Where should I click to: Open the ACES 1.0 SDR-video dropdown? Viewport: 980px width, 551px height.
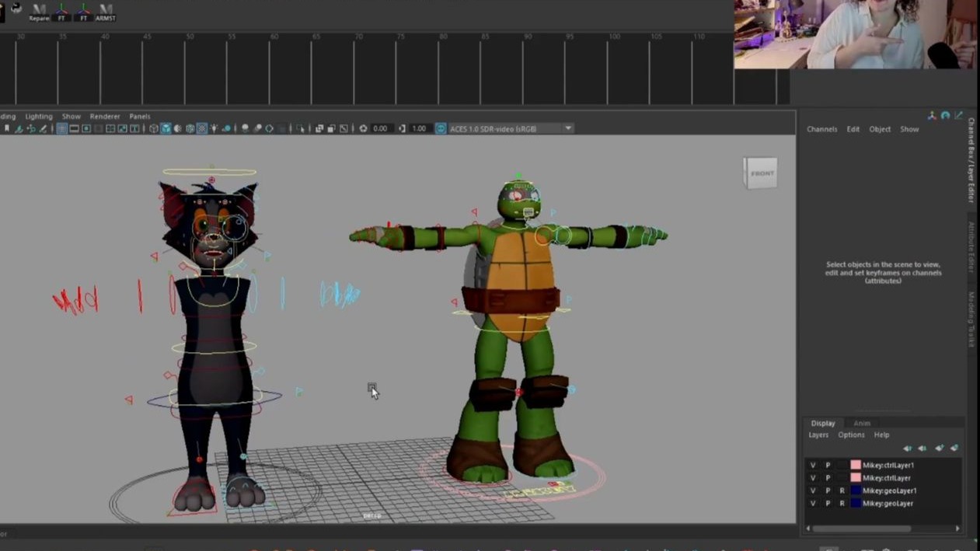(511, 128)
